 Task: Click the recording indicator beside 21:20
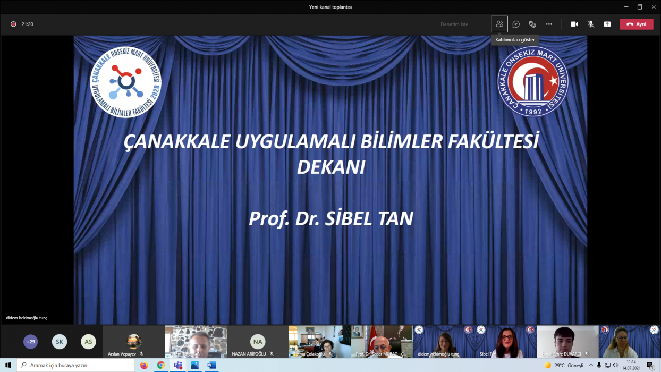click(x=13, y=24)
